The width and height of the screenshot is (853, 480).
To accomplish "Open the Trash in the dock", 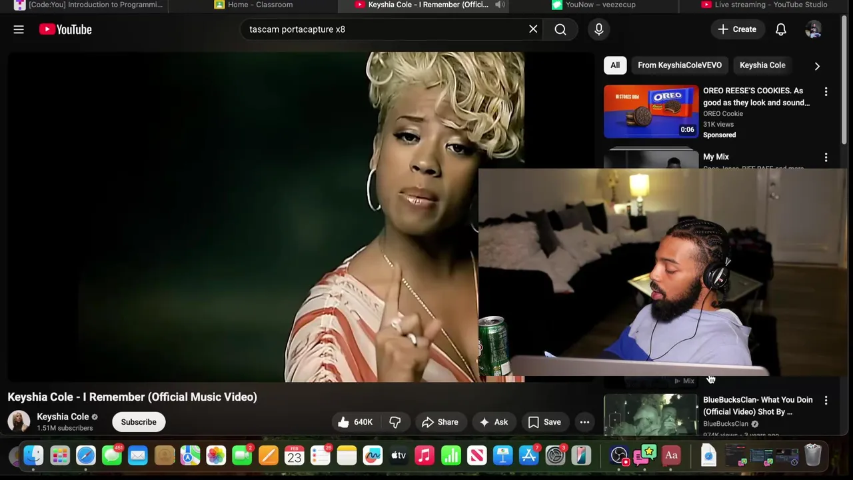I will pos(812,456).
